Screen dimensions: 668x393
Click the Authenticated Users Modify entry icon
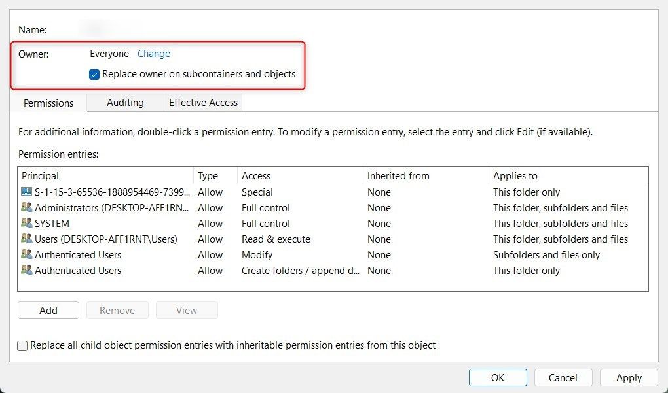coord(26,255)
